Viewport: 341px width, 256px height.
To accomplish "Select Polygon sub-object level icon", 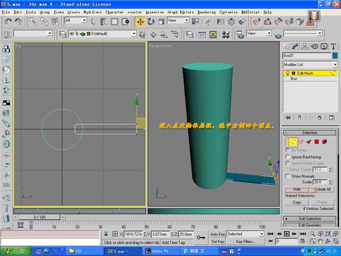I will point(317,142).
